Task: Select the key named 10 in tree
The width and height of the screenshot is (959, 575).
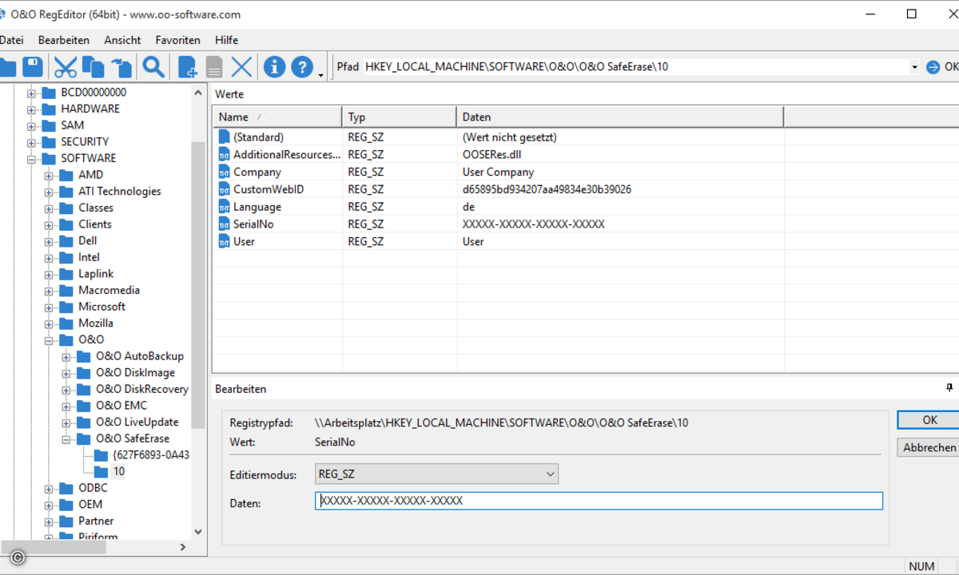Action: point(118,472)
